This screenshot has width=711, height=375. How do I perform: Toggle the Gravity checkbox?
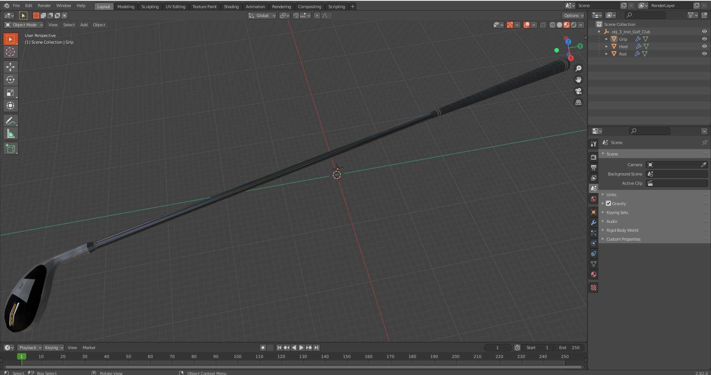(608, 203)
